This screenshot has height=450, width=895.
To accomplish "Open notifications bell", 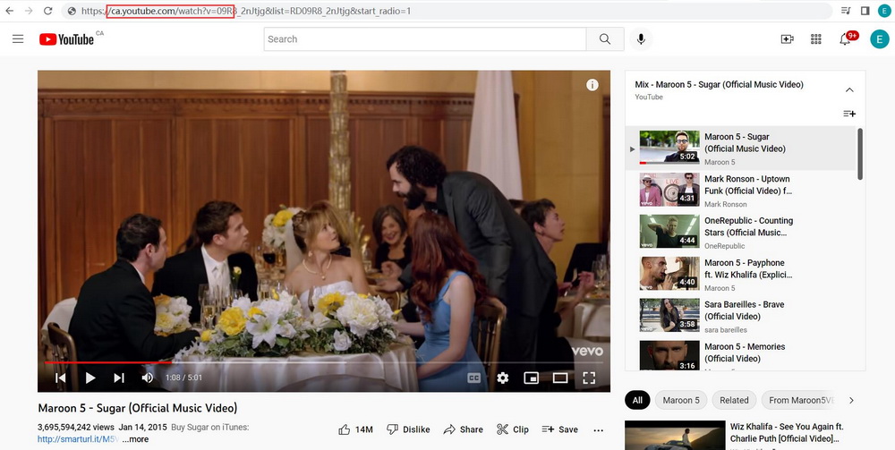I will click(x=845, y=39).
